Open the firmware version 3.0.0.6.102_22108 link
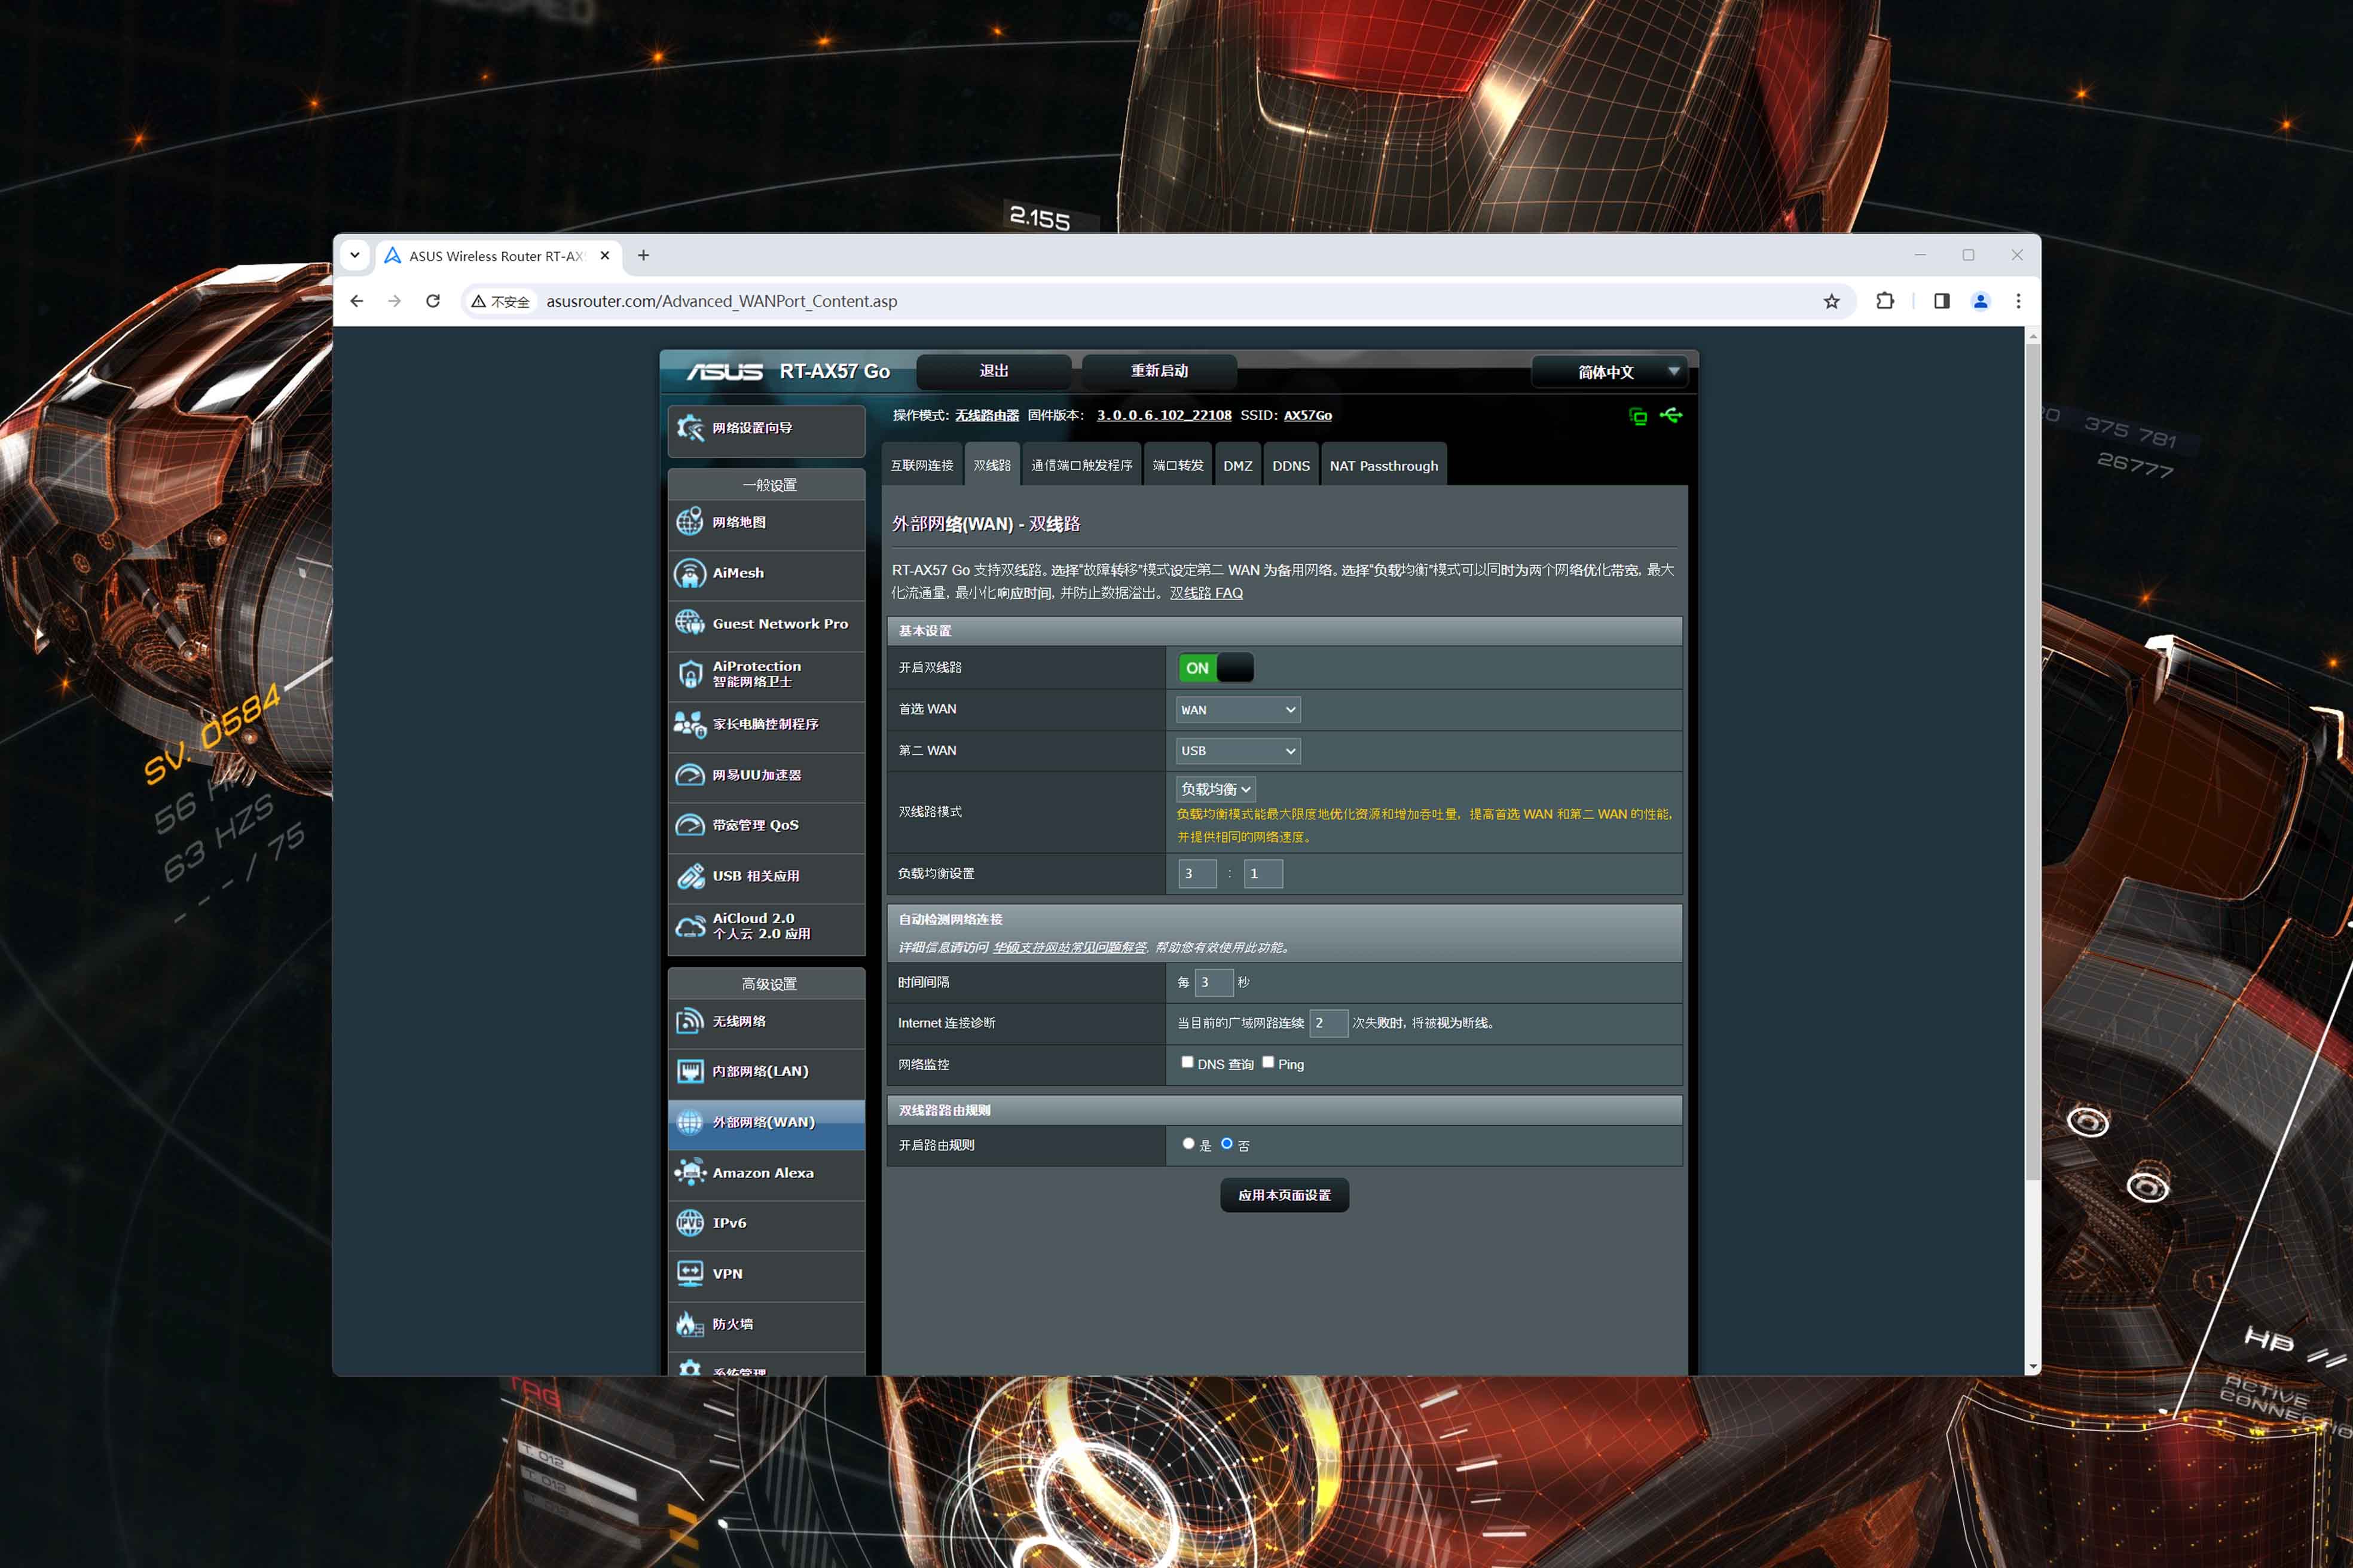This screenshot has height=1568, width=2353. (x=1163, y=415)
